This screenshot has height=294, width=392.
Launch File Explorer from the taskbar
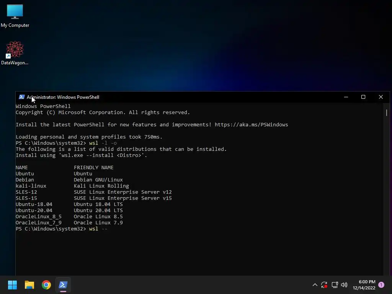tap(29, 285)
